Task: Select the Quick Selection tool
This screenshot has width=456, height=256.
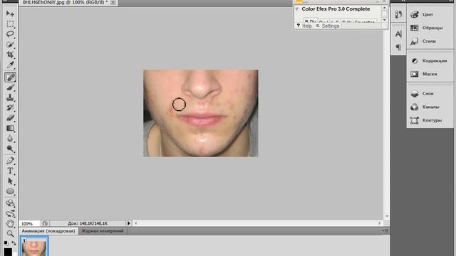Action: pos(10,44)
